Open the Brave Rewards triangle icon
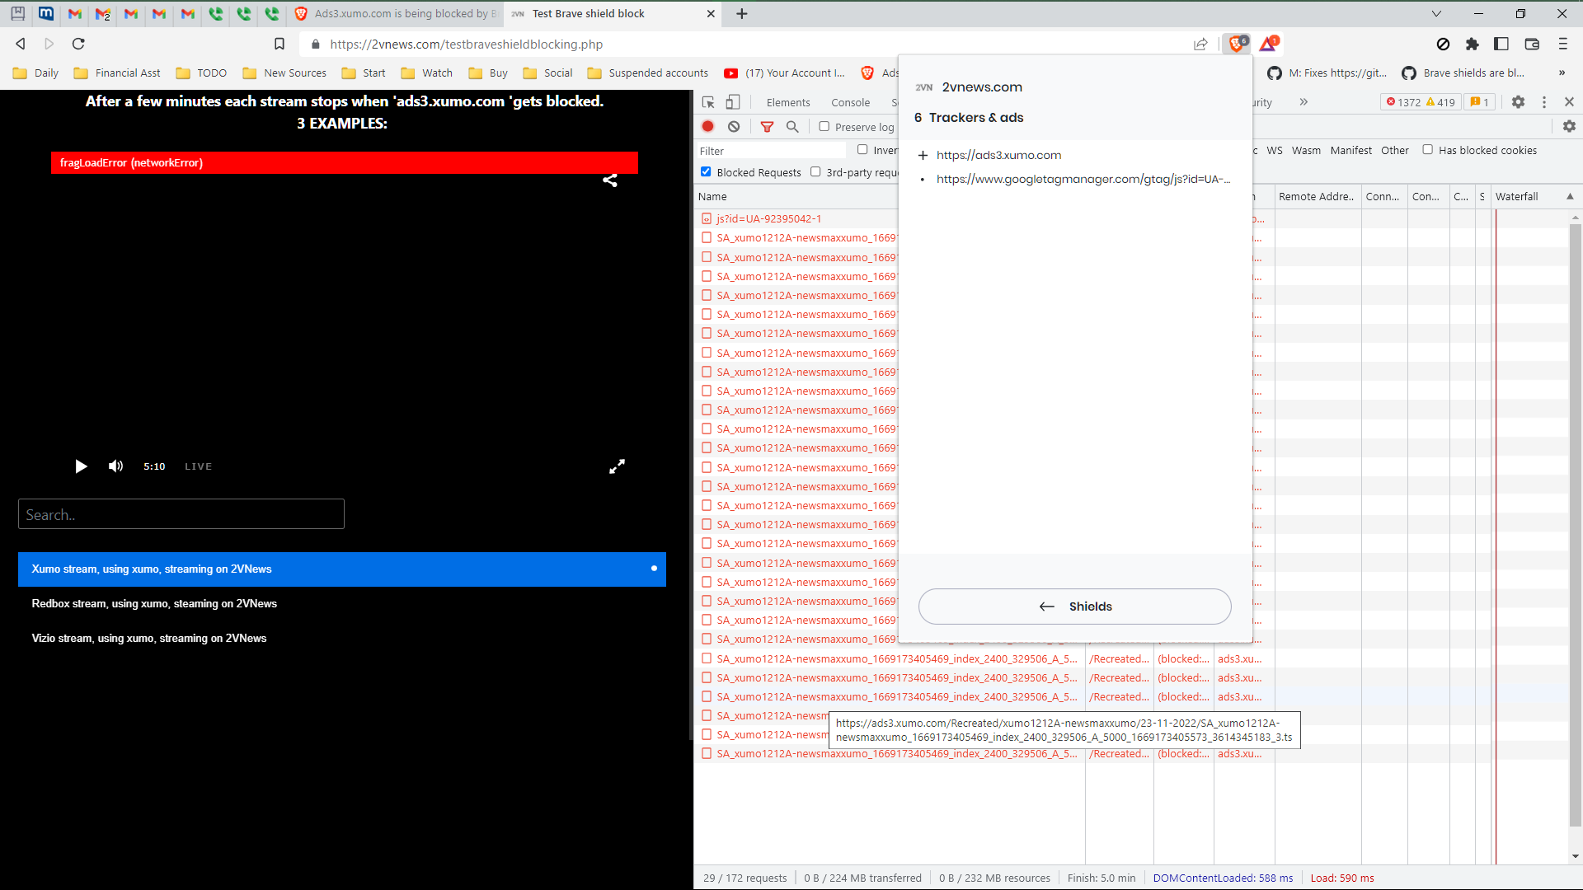 1268,44
